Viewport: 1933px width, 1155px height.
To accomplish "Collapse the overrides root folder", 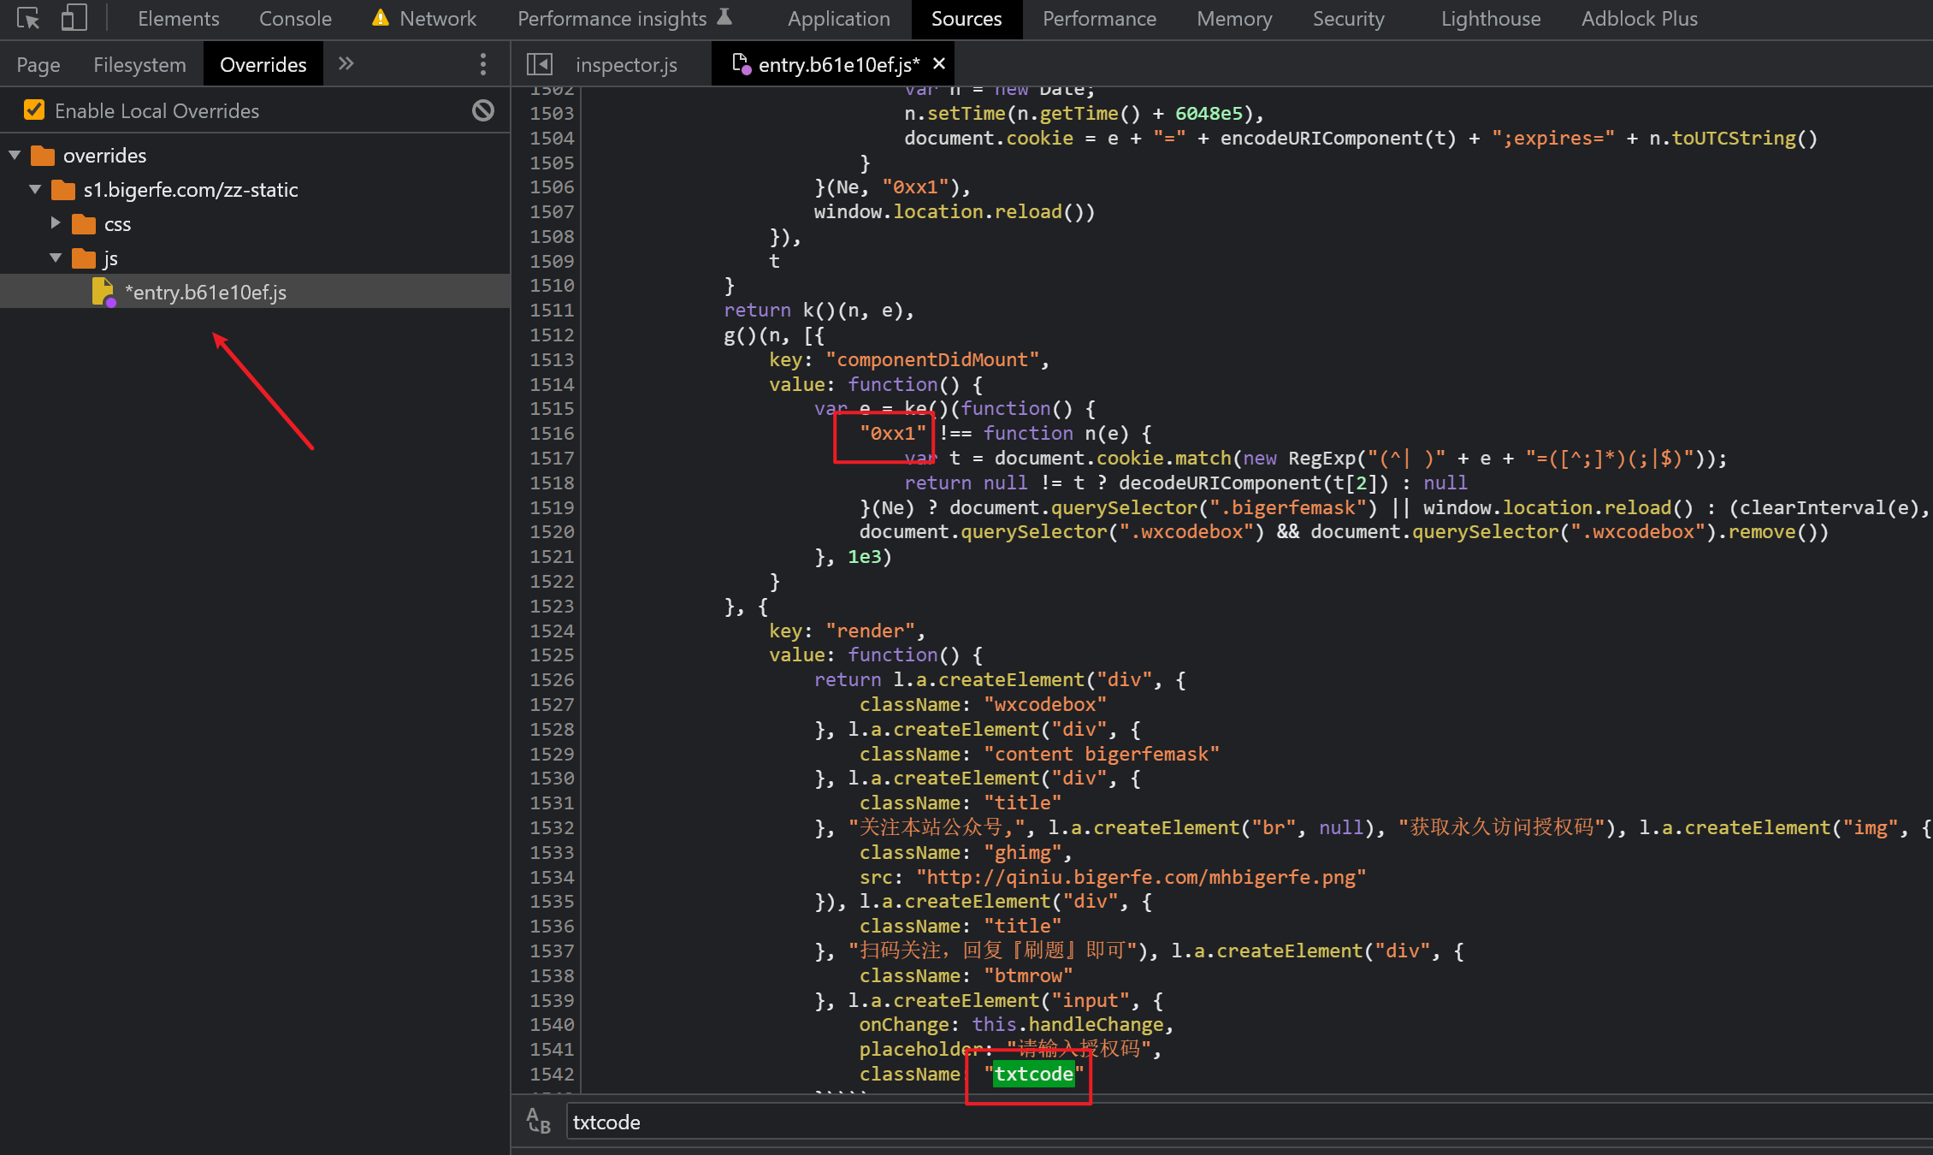I will coord(15,156).
